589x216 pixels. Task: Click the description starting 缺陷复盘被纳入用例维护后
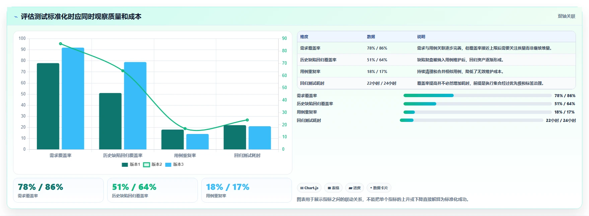tap(460, 60)
